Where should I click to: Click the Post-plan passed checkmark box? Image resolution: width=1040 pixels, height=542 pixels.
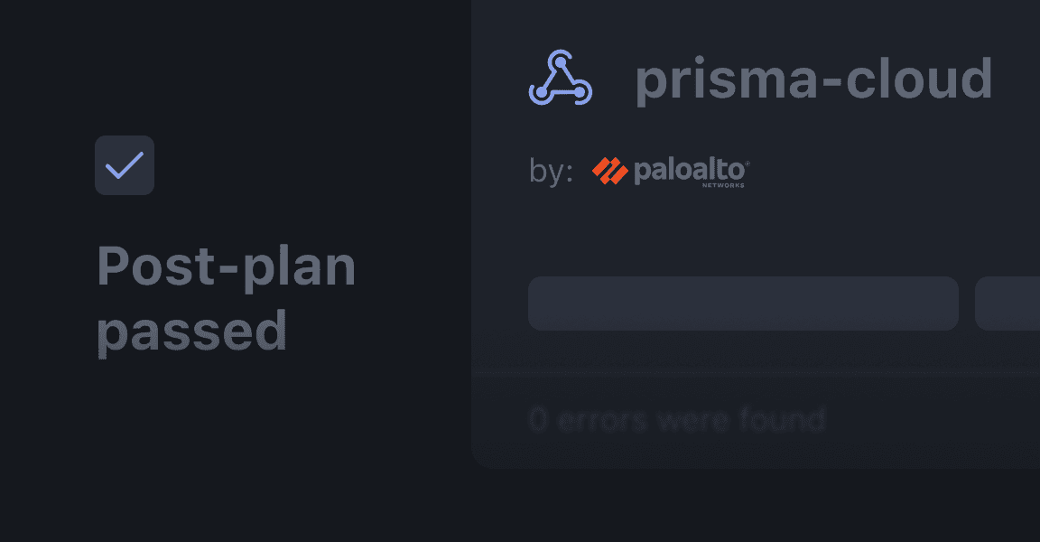(x=125, y=165)
